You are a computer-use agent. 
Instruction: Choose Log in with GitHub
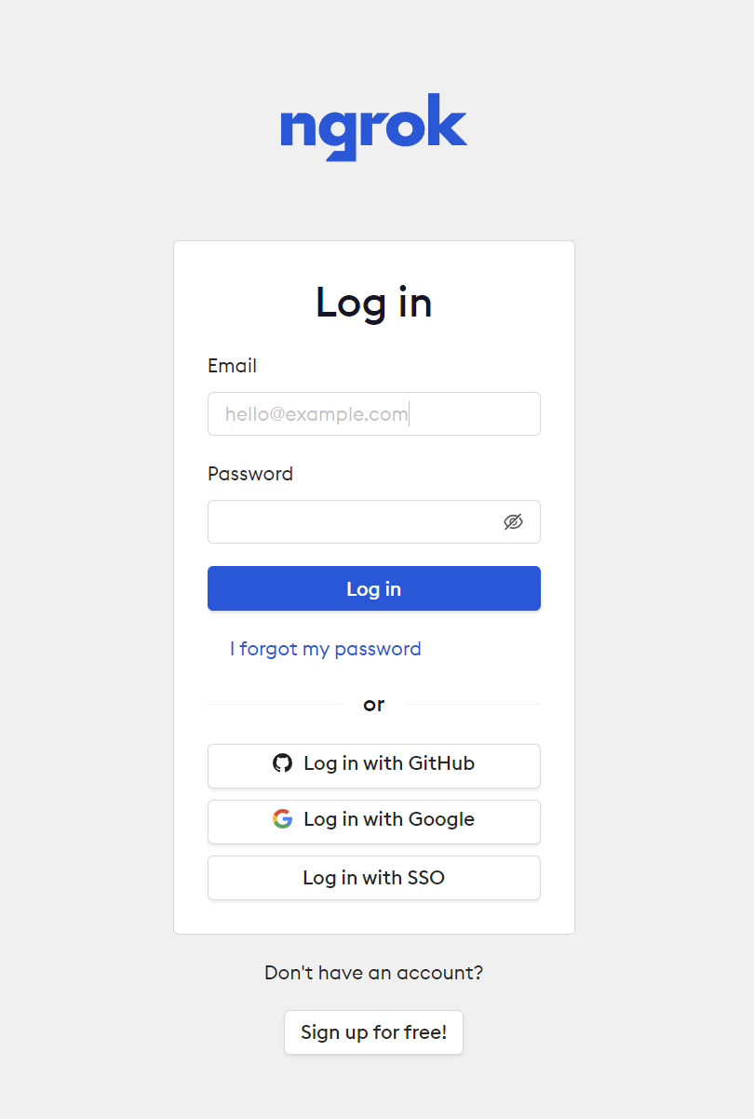coord(373,765)
